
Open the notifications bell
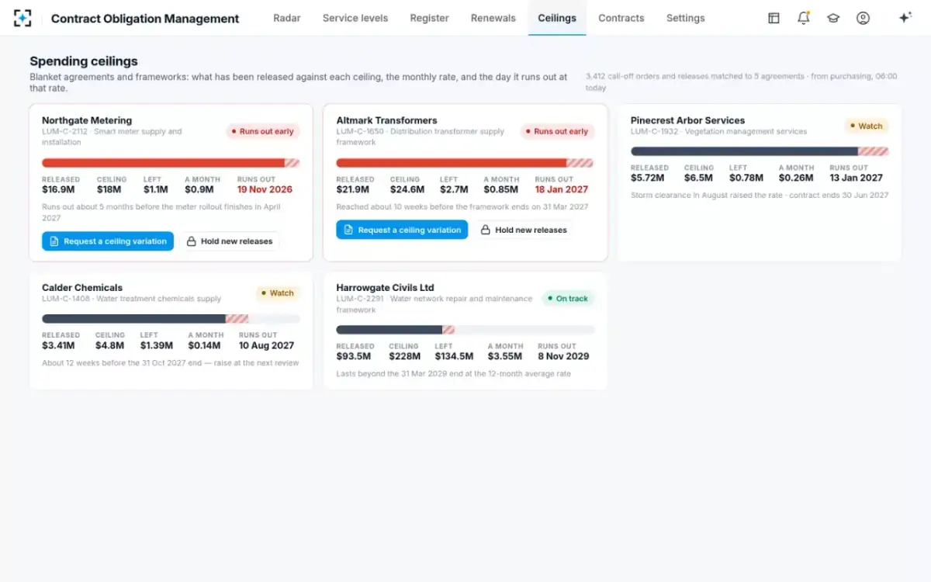tap(804, 18)
